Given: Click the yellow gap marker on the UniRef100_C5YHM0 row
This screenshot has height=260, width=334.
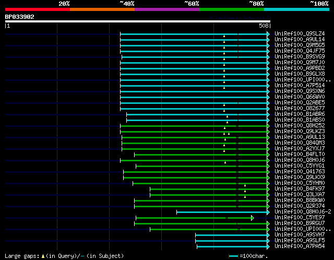Looking at the screenshot, I should pyautogui.click(x=245, y=185).
